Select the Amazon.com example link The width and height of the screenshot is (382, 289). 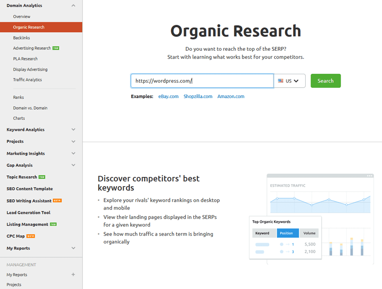pos(231,96)
